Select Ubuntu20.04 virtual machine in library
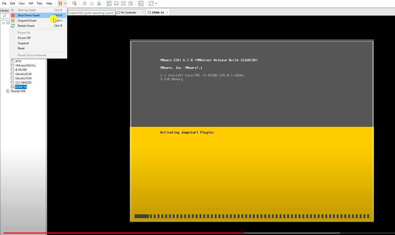The image size is (395, 235). pyautogui.click(x=24, y=74)
